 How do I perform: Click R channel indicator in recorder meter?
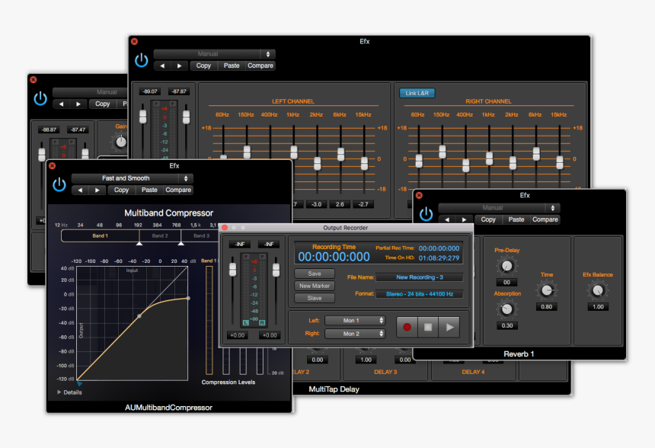(x=262, y=322)
